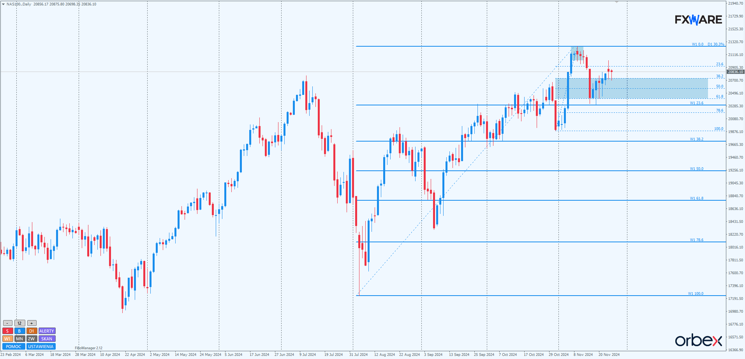The width and height of the screenshot is (745, 359).
Task: Click the value 12 size field
Action: (x=19, y=323)
